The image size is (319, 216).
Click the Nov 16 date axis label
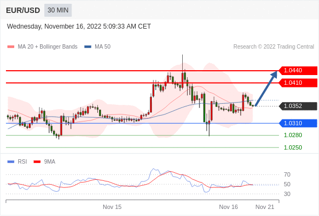click(229, 207)
